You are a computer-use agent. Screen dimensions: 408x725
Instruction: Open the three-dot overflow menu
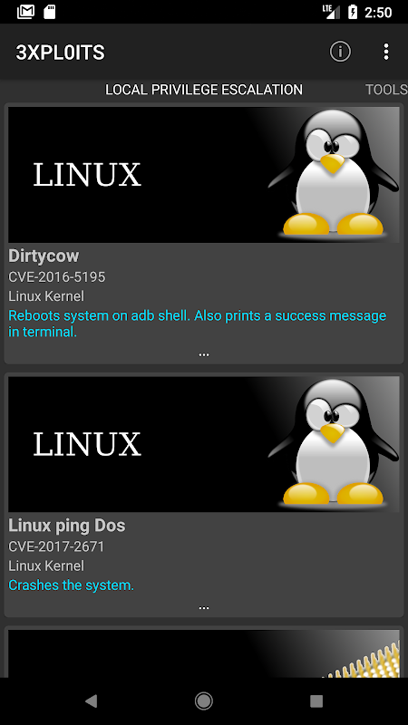coord(386,52)
